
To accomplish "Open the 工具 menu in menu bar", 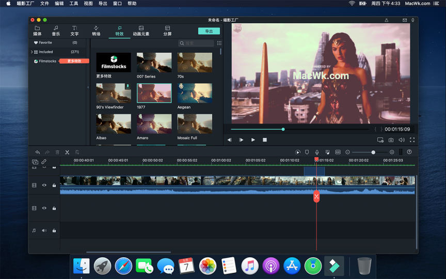I will (74, 4).
